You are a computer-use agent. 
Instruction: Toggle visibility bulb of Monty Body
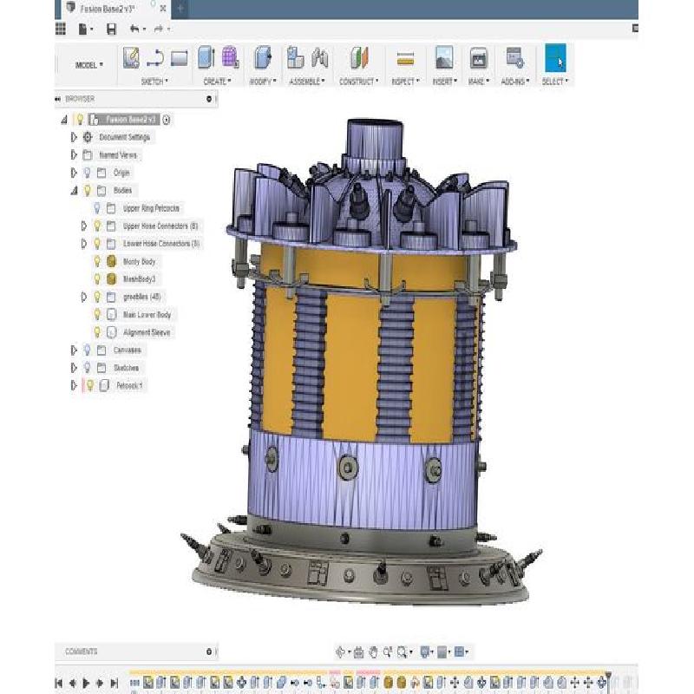pyautogui.click(x=97, y=261)
